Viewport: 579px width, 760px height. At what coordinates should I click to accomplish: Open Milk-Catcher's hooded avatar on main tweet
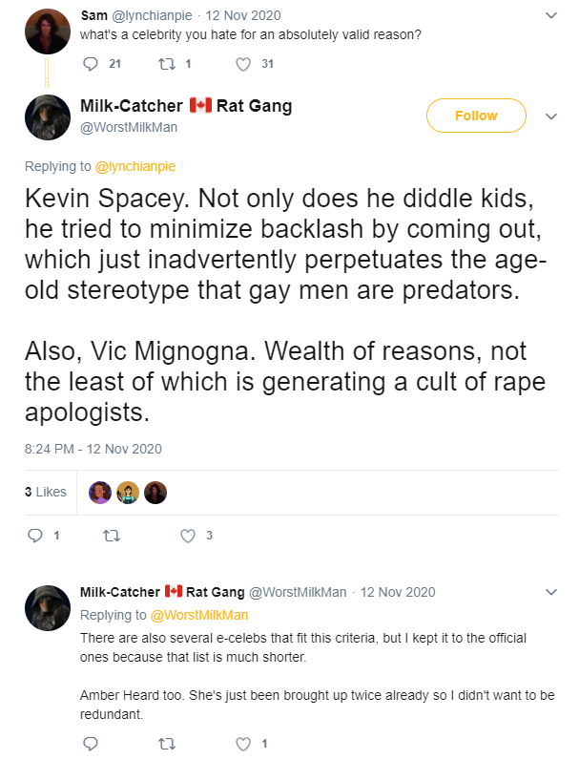(48, 117)
